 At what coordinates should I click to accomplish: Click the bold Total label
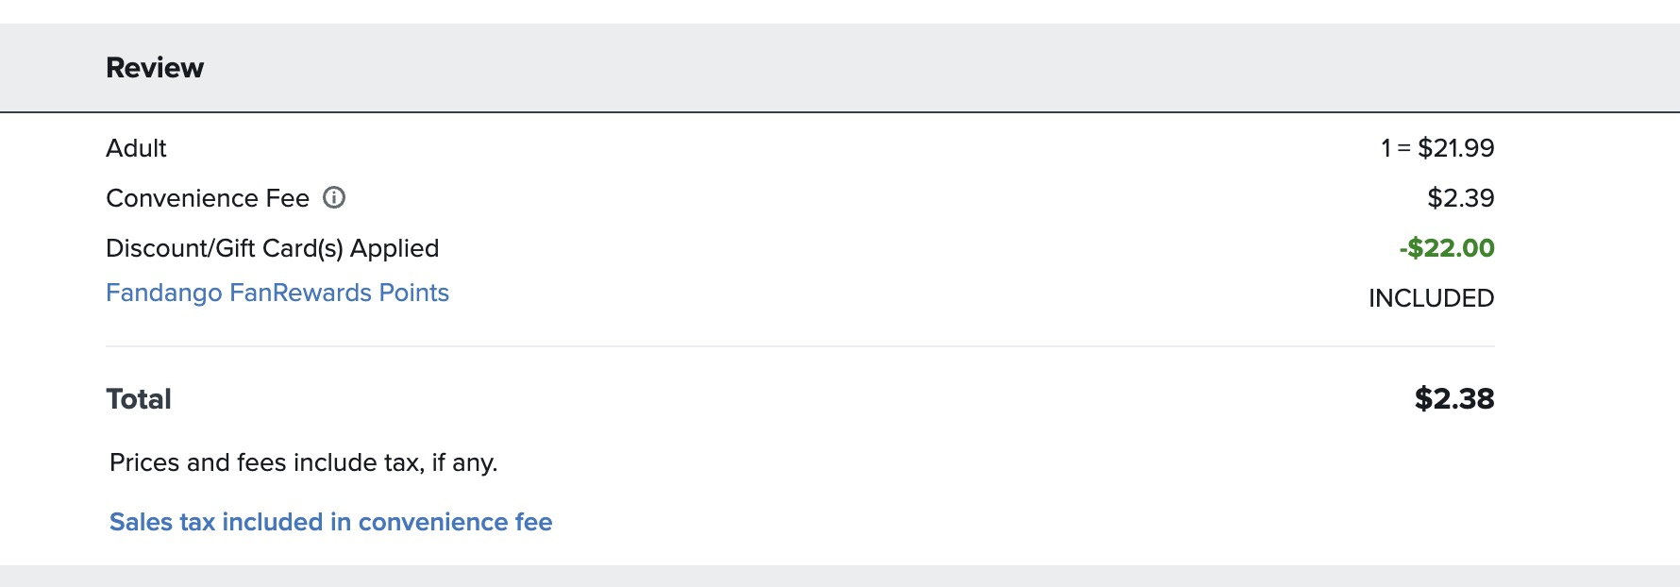tap(139, 399)
